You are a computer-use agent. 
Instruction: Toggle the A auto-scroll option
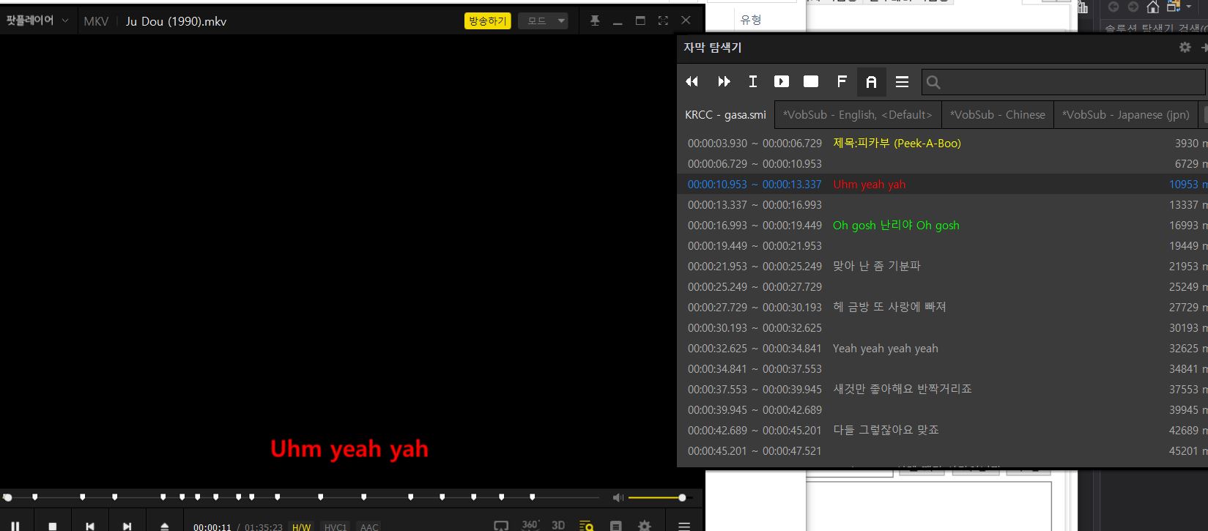point(871,81)
